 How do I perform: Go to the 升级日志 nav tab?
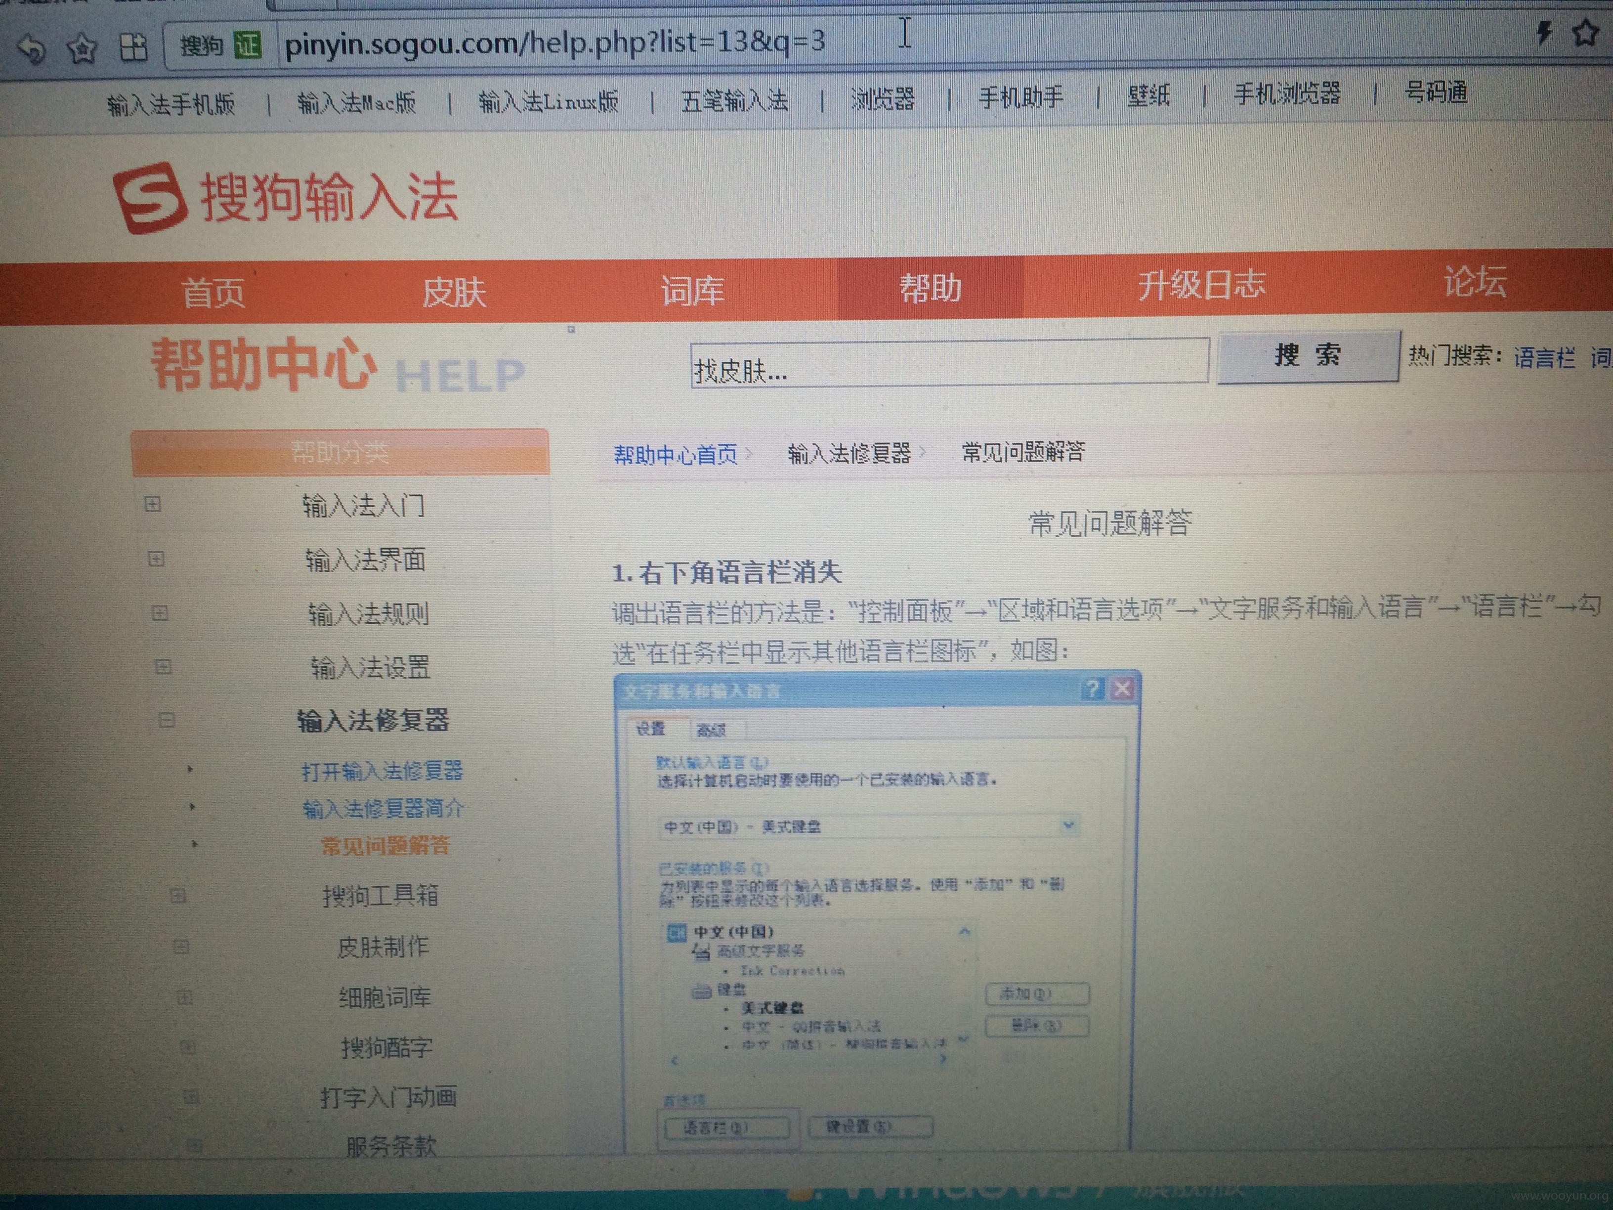click(x=1201, y=284)
